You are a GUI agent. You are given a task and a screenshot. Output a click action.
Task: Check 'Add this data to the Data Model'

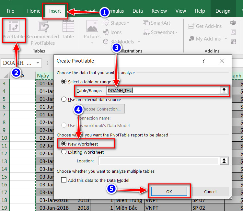pyautogui.click(x=64, y=180)
